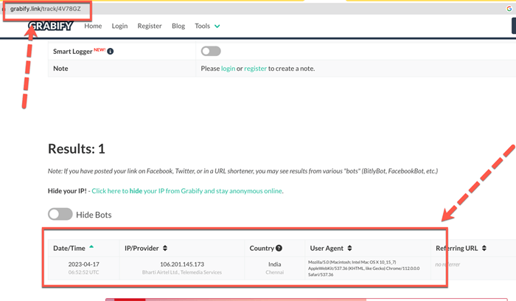
Task: Click the User Agent sort arrows
Action: [x=349, y=249]
